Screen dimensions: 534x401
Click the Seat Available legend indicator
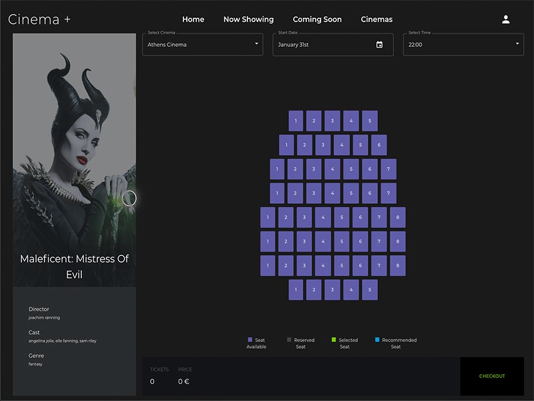250,339
